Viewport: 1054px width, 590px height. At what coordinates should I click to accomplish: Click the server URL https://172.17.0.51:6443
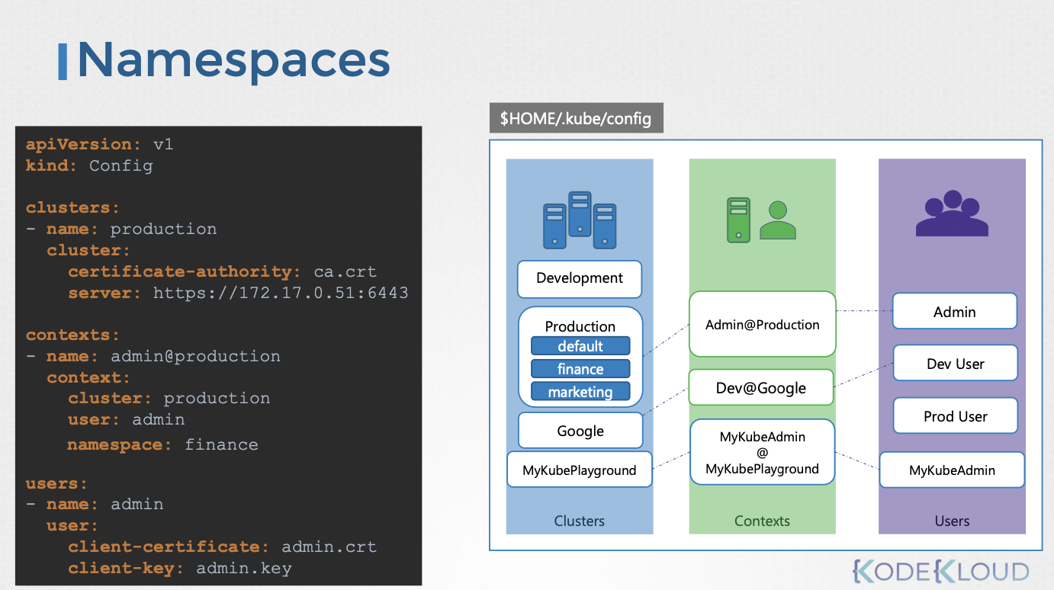click(281, 293)
